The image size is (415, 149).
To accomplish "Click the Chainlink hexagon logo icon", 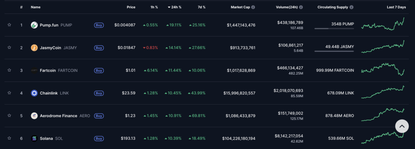I will click(x=34, y=93).
